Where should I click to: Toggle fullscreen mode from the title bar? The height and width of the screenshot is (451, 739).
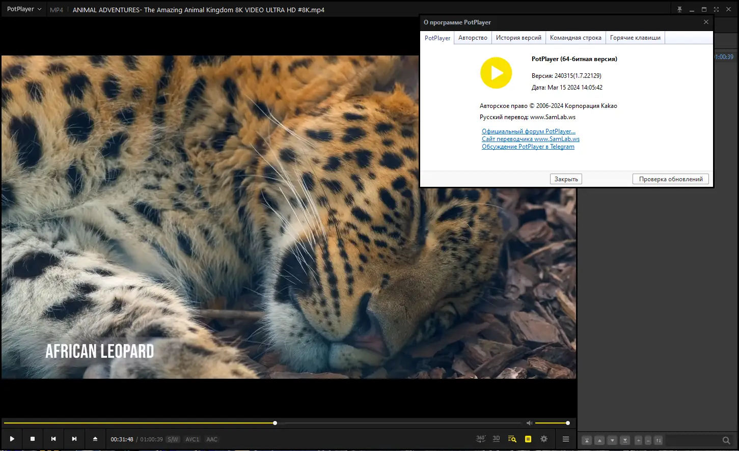point(716,10)
